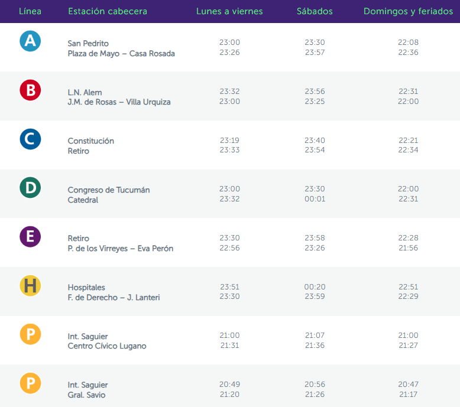
Task: Click the "Domingos y feriados" header
Action: 408,11
